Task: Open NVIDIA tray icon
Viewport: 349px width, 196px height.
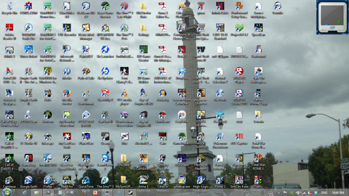Action: [291, 193]
